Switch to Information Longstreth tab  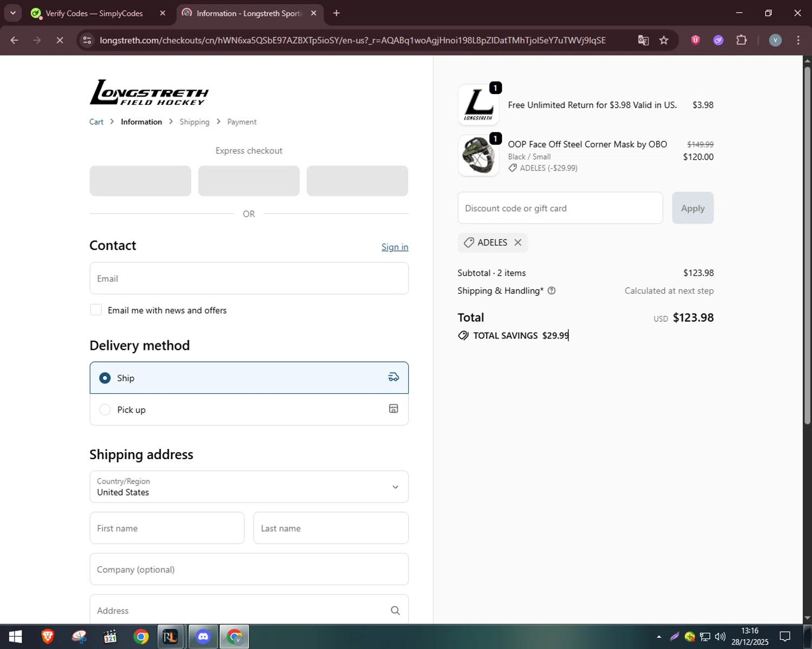click(250, 13)
